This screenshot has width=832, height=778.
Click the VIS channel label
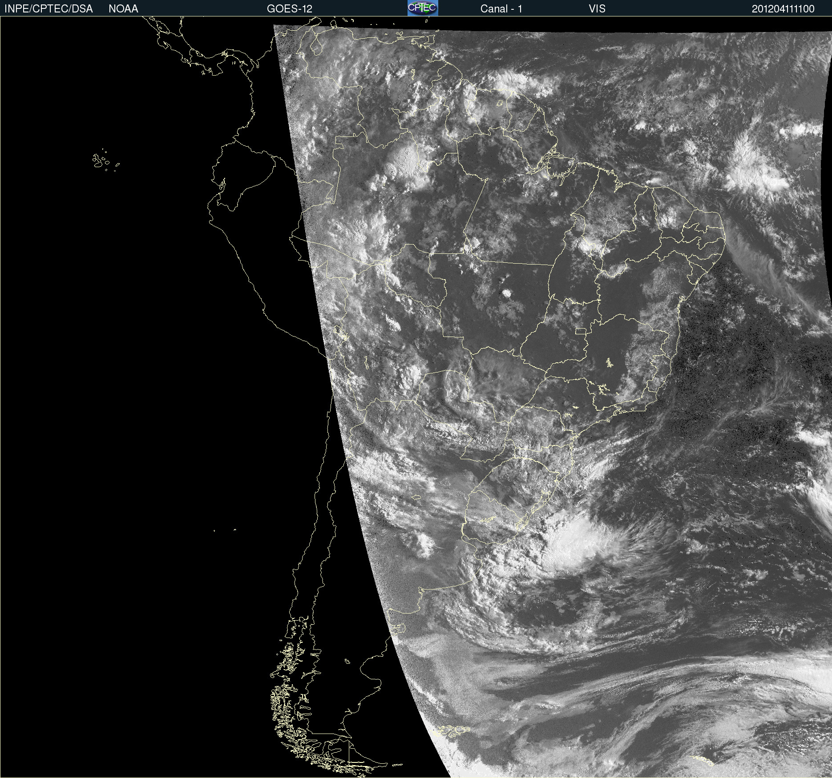click(x=597, y=9)
